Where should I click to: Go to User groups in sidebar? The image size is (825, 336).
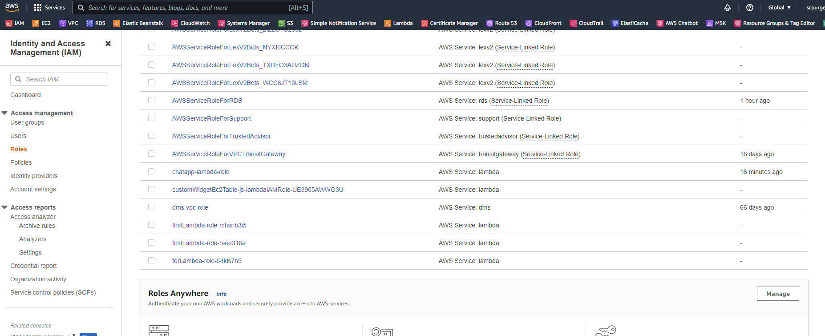[27, 122]
